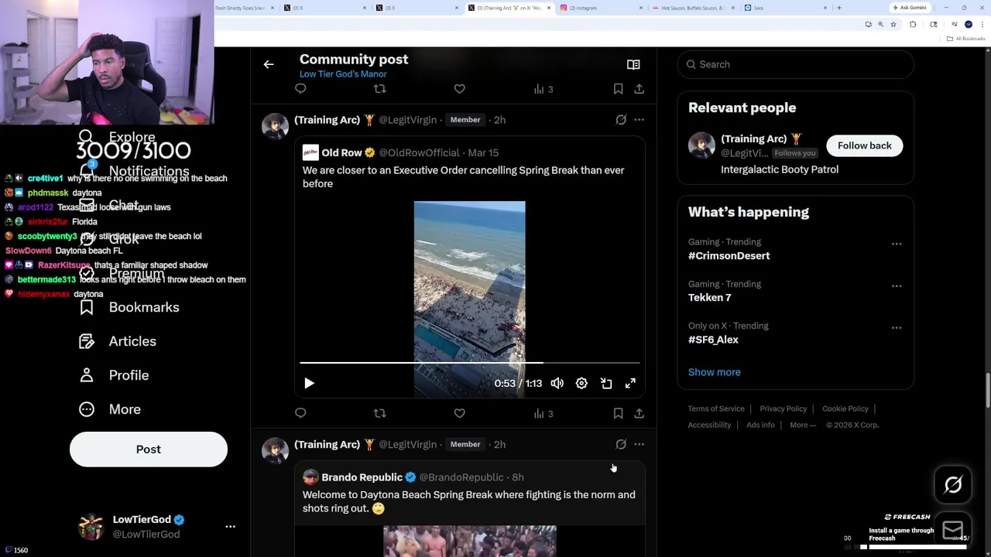Go back using the arrow beside Community post
This screenshot has height=557, width=991.
269,65
